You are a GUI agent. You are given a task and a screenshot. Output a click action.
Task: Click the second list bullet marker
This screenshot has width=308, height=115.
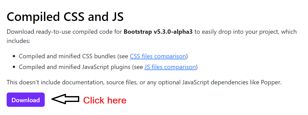point(14,67)
